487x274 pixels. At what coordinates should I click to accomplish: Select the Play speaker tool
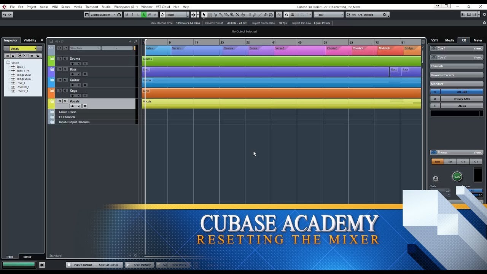tap(266, 14)
